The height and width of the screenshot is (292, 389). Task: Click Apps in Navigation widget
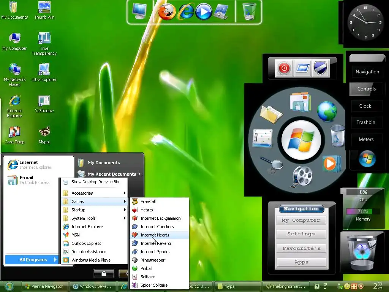(301, 262)
